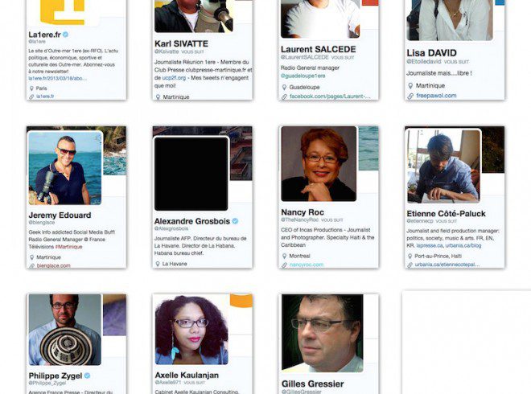The width and height of the screenshot is (531, 394).
Task: Click location pin icon next to Guadeloupe
Action: 285,88
